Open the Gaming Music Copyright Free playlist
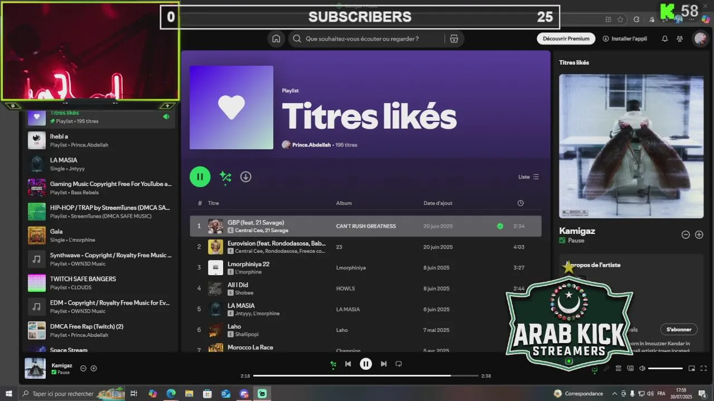The image size is (714, 401). (x=100, y=188)
